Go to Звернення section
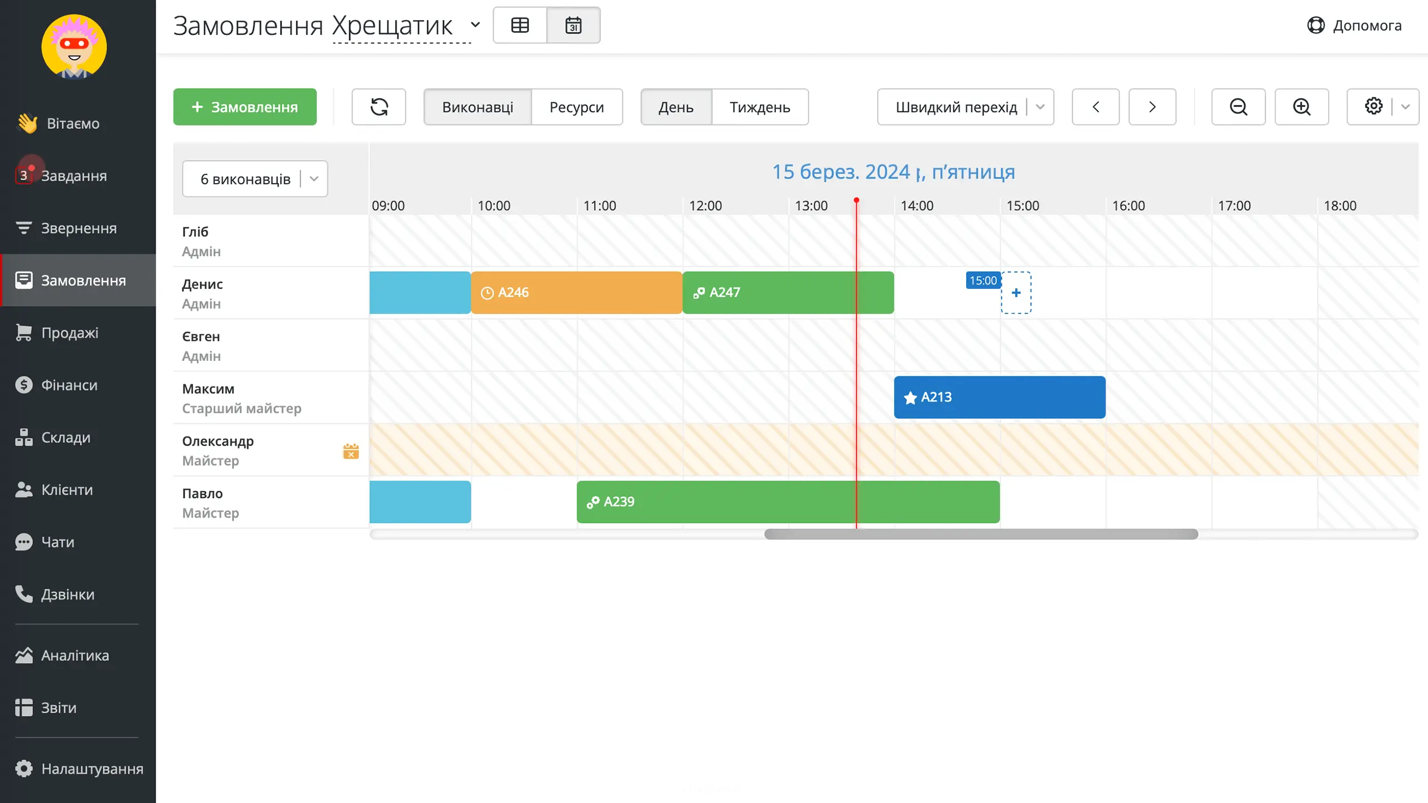1428x803 pixels. 78,228
